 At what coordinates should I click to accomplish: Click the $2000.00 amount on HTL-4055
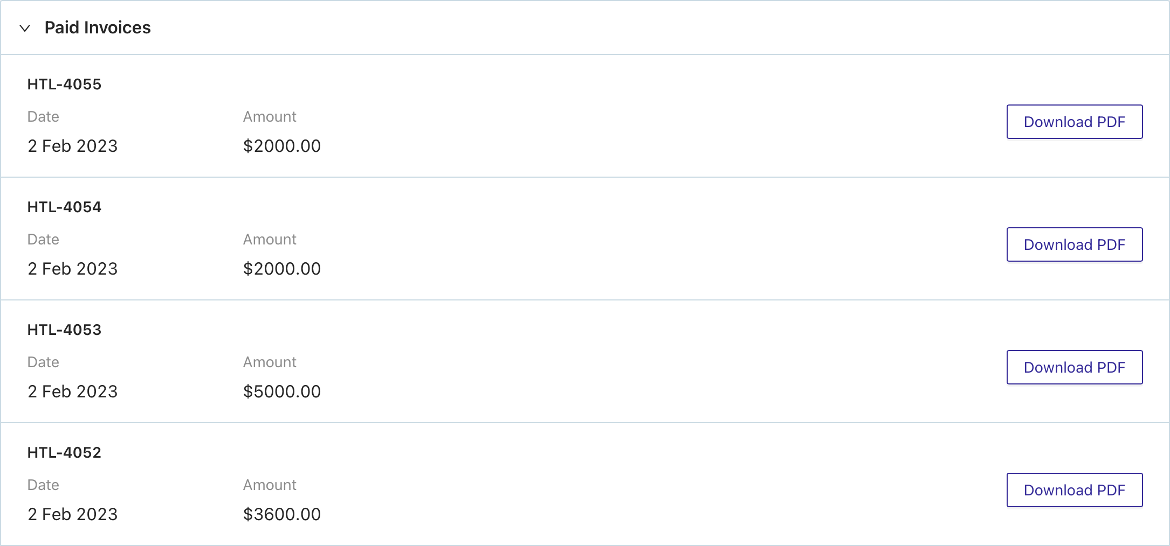pos(282,146)
